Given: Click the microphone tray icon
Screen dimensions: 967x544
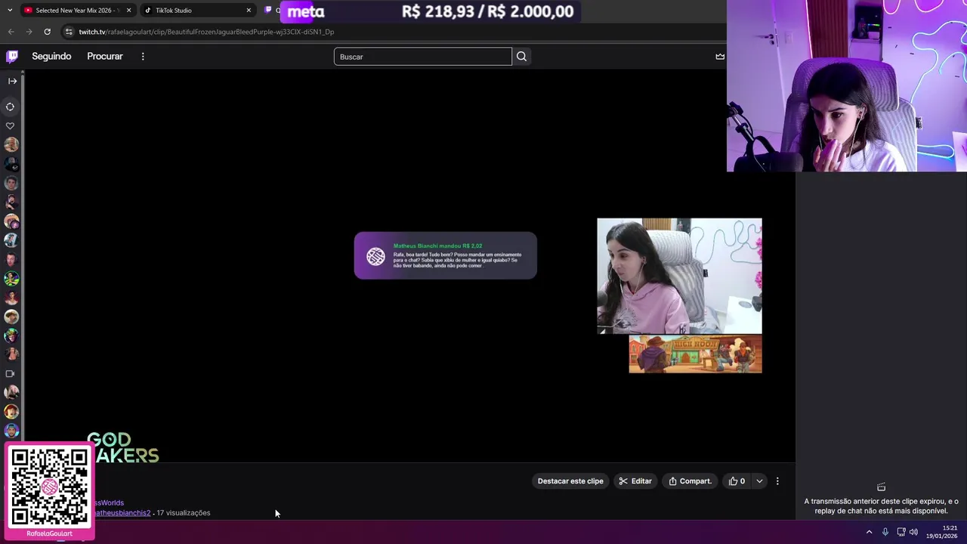Looking at the screenshot, I should 885,532.
